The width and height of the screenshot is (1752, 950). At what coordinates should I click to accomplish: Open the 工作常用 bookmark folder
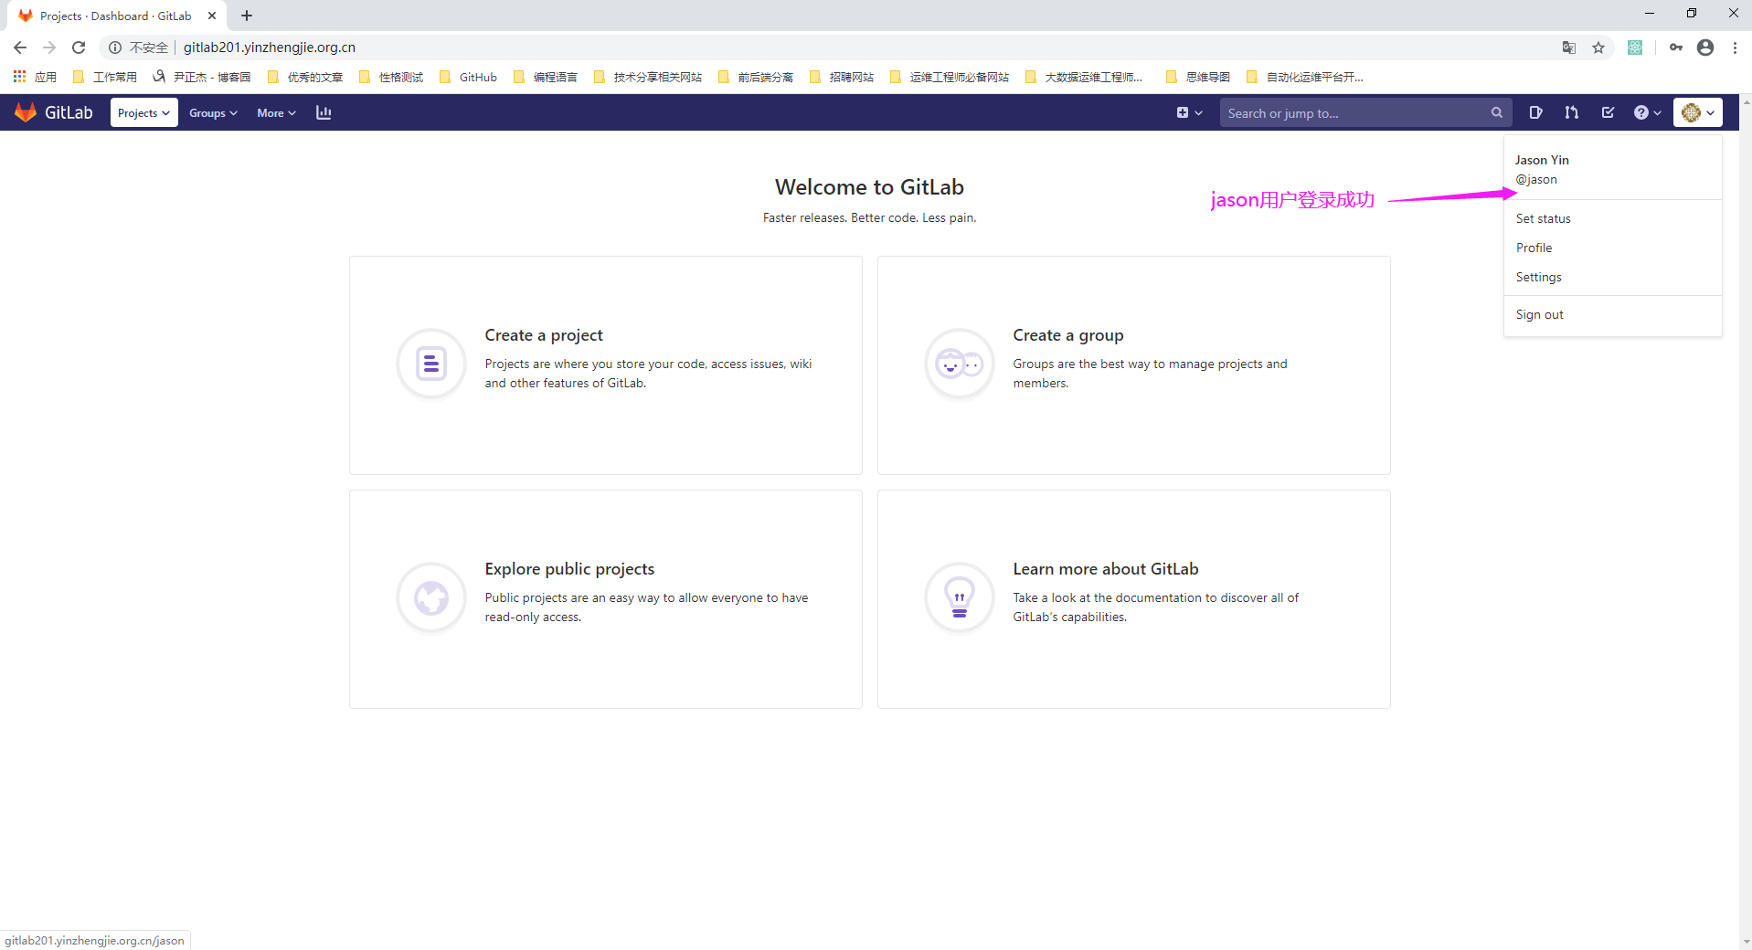(x=105, y=77)
